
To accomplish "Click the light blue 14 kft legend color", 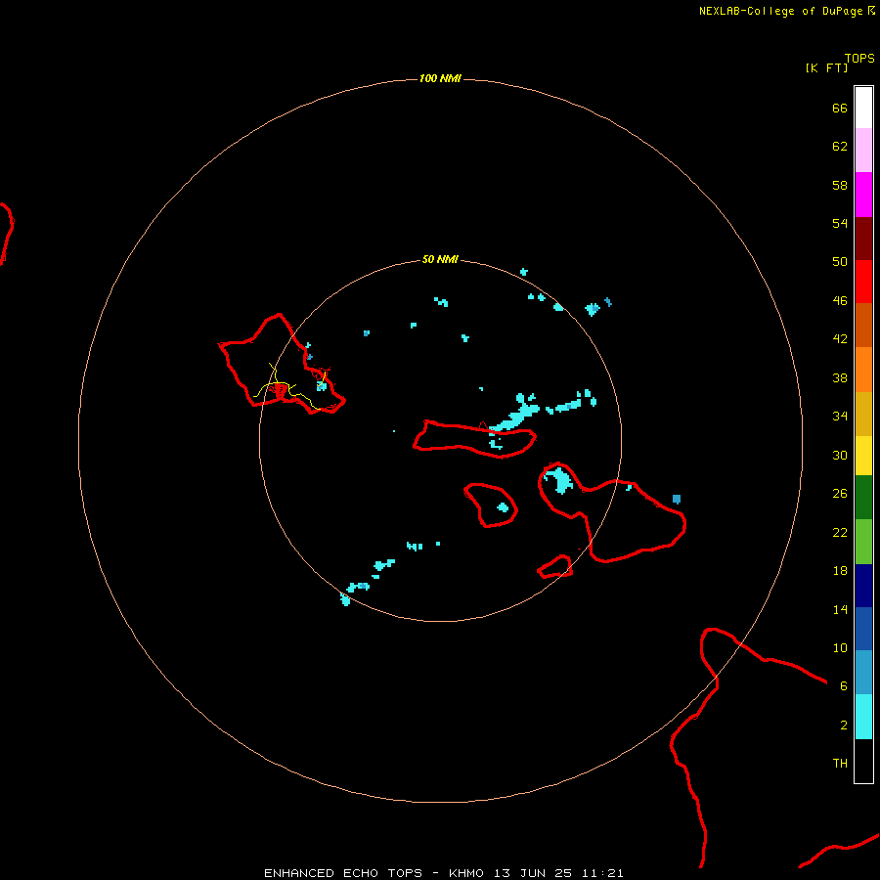I will (863, 673).
